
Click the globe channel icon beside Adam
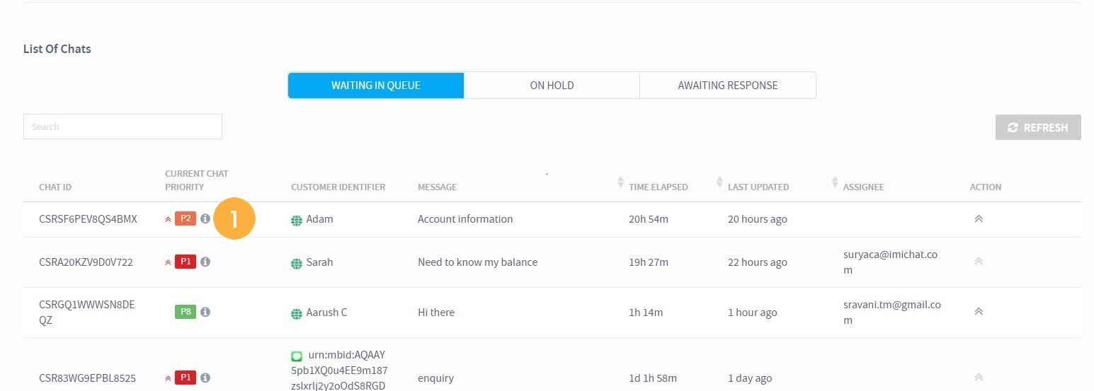click(x=297, y=221)
